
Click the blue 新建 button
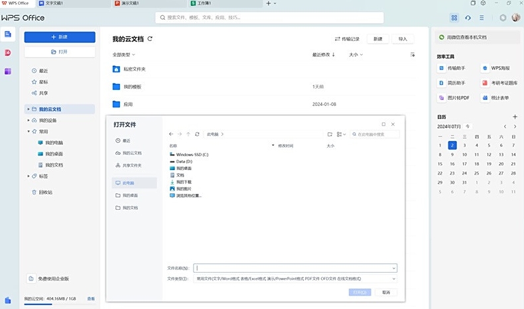tap(60, 37)
